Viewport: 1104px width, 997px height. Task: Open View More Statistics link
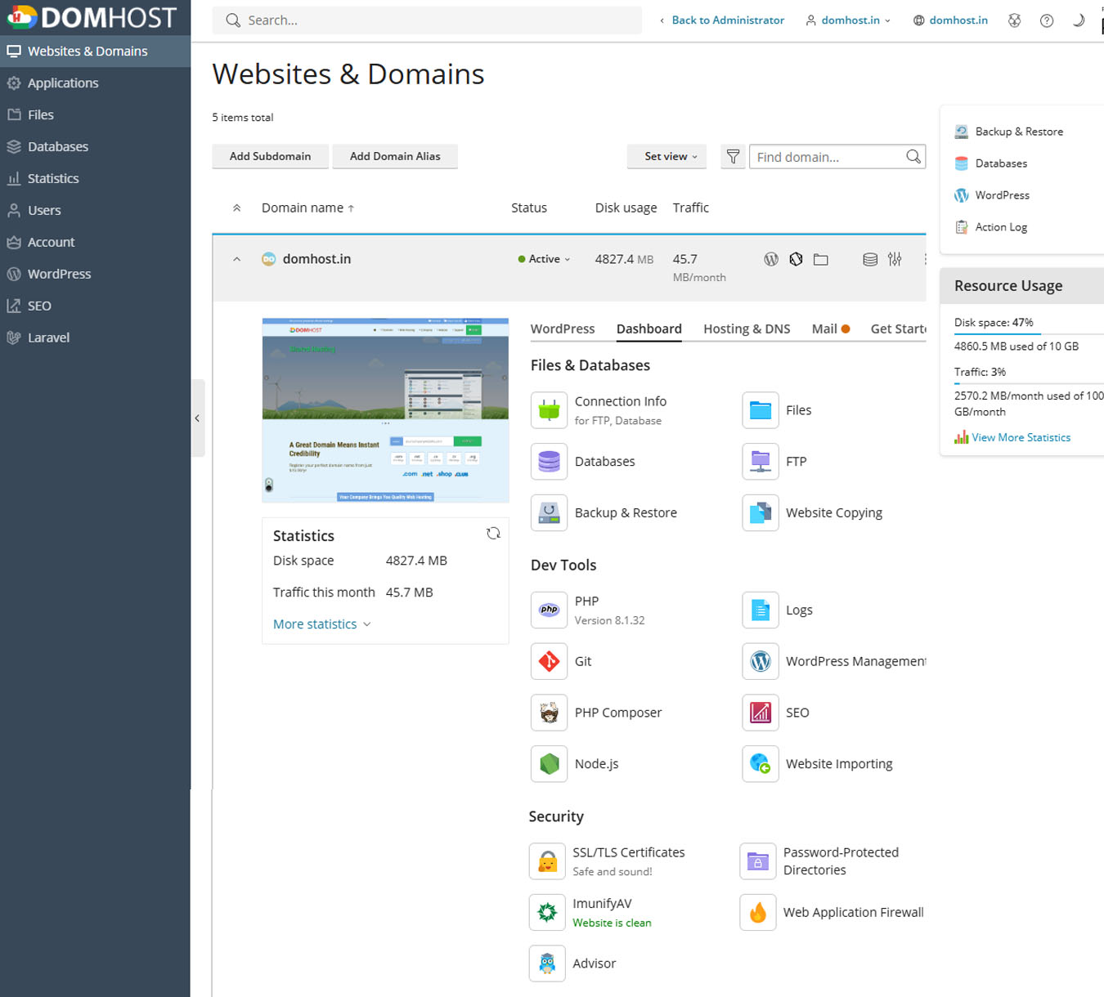point(1021,437)
